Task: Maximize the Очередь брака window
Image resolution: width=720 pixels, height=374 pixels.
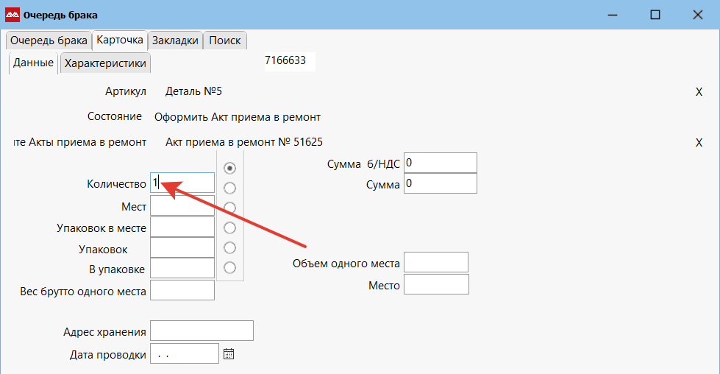Action: (655, 15)
